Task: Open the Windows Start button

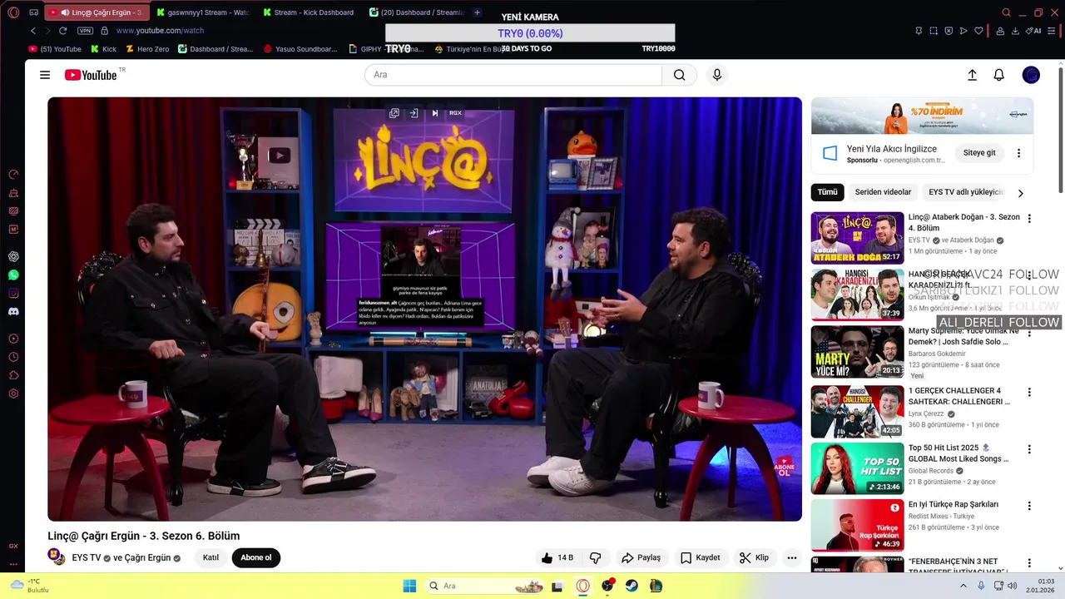Action: [x=409, y=586]
